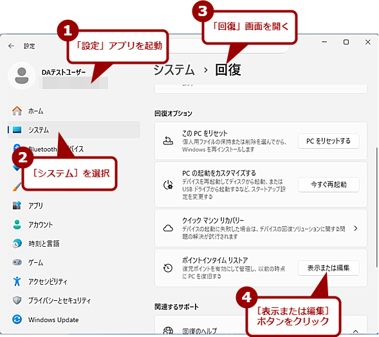Viewport: 379px width, 337px height.
Task: Go to システム breadcrumb in header
Action: coord(174,70)
